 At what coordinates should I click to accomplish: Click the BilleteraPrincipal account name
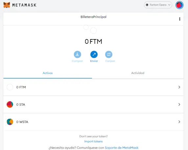[93, 17]
